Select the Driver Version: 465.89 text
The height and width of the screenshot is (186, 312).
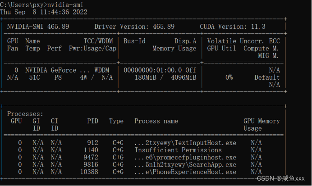(x=134, y=27)
